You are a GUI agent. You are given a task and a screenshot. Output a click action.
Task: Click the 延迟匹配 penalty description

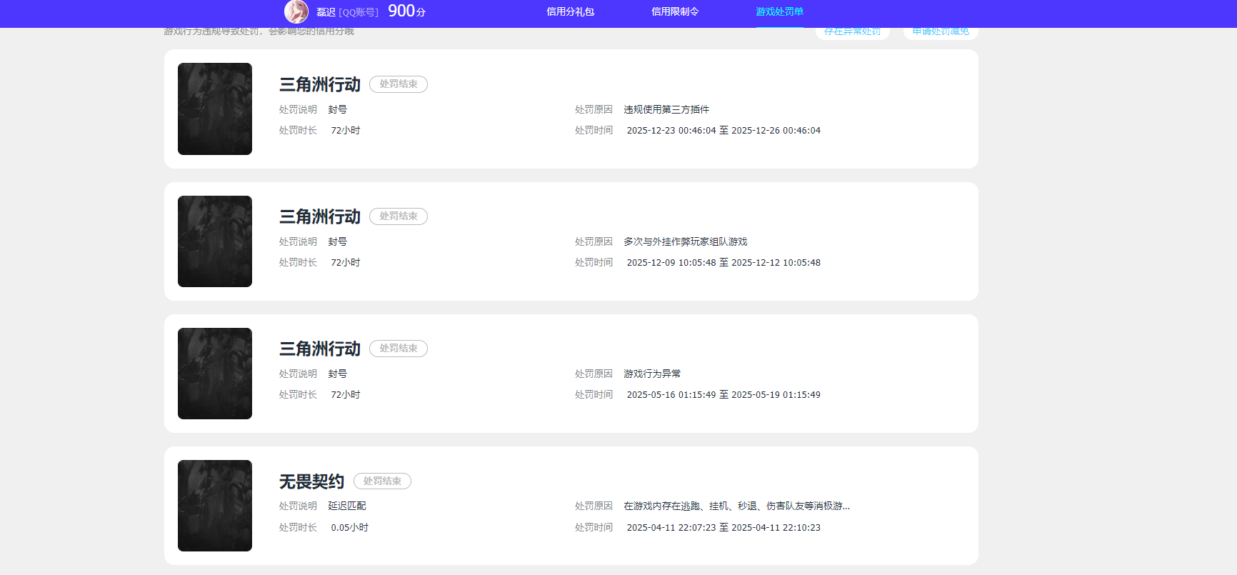pyautogui.click(x=347, y=506)
